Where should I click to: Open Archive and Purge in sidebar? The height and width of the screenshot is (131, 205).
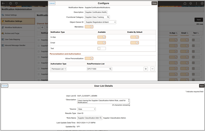pos(18,33)
